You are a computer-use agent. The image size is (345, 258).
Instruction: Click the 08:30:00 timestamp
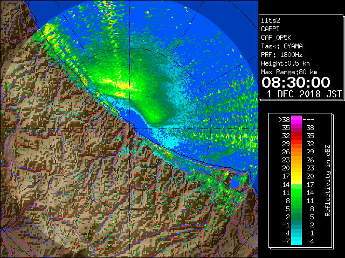click(296, 82)
